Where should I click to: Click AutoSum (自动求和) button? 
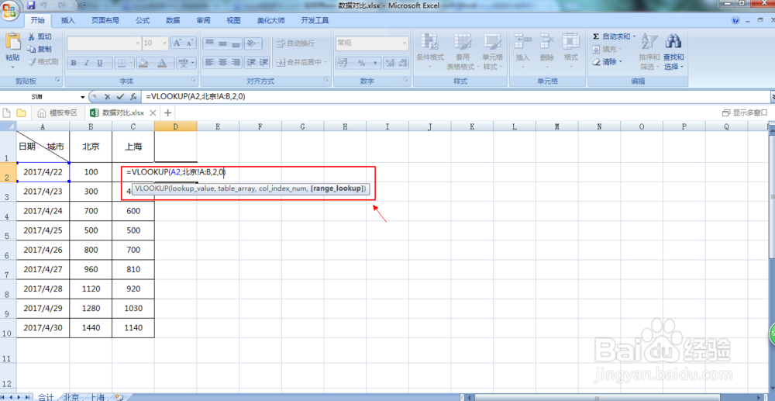[x=611, y=36]
